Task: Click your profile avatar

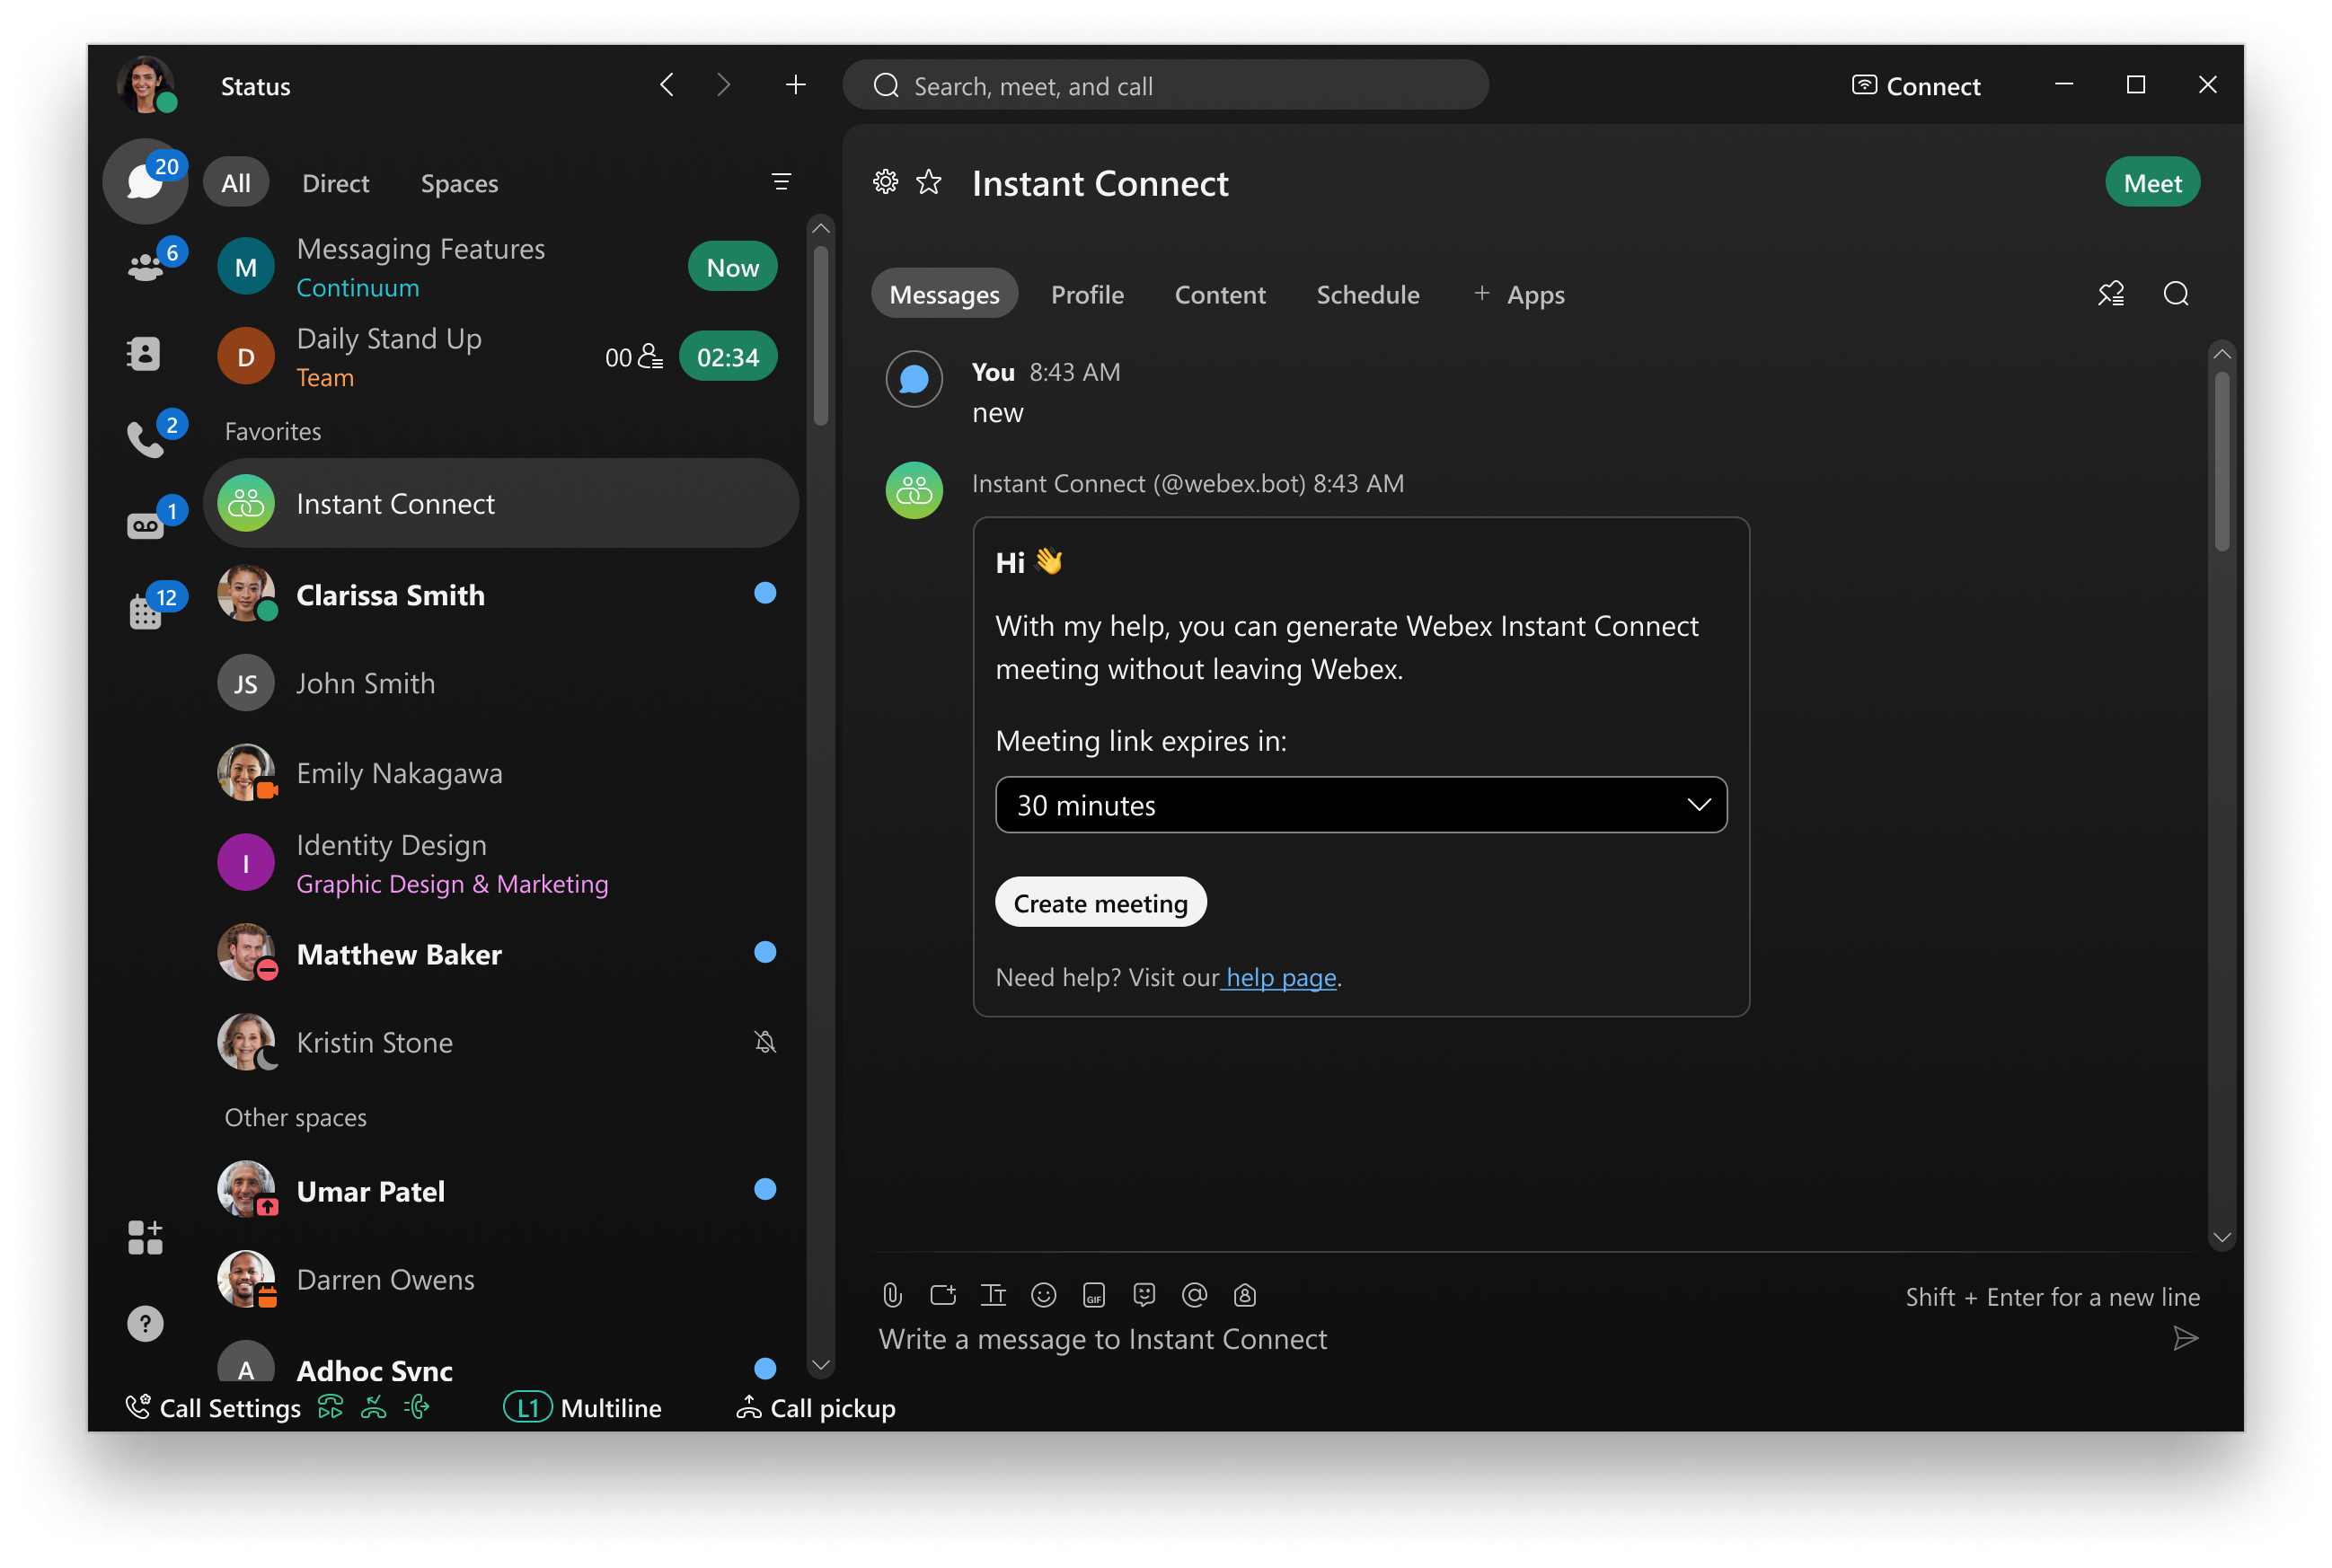Action: [x=146, y=84]
